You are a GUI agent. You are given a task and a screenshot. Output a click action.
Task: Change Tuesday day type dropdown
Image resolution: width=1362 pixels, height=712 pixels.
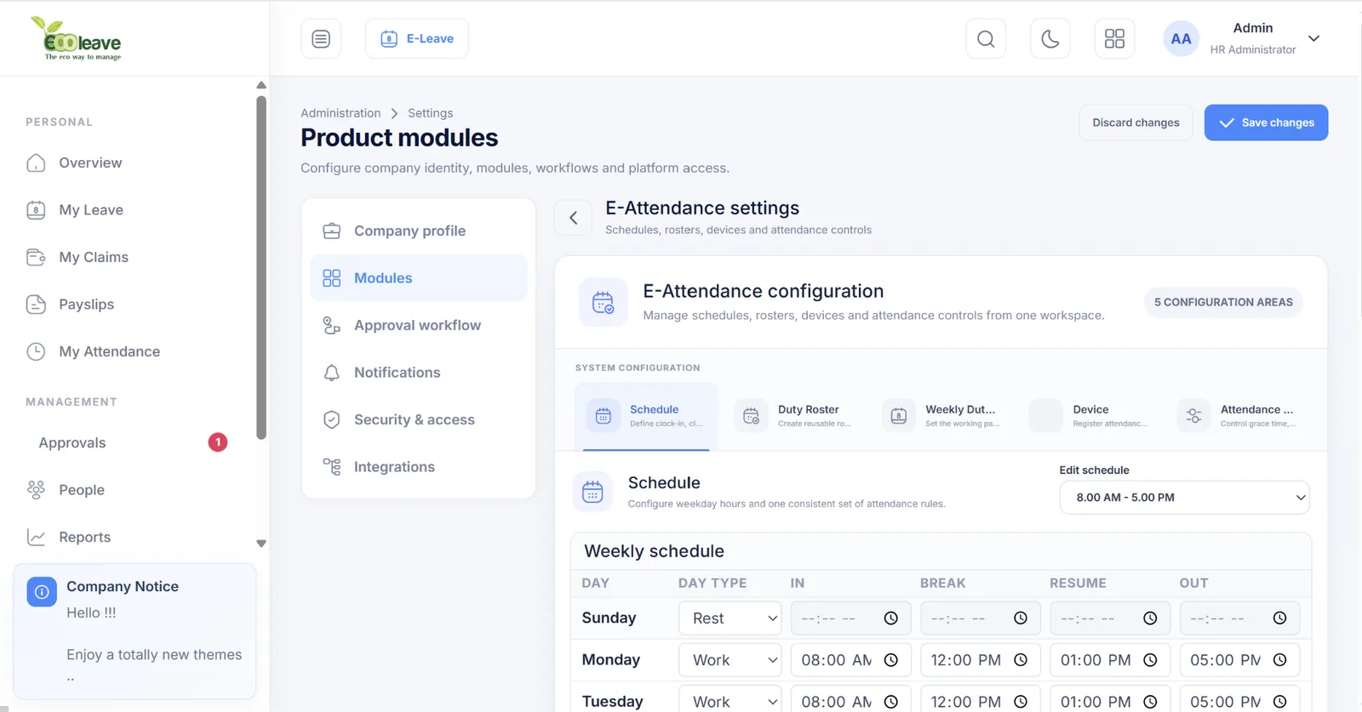(x=730, y=701)
